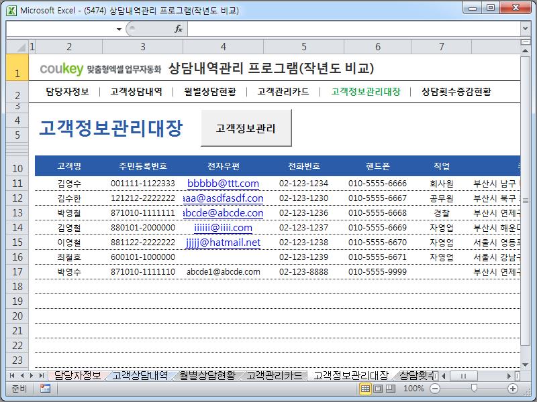The height and width of the screenshot is (402, 537).
Task: Switch to Normal view icon
Action: [365, 389]
